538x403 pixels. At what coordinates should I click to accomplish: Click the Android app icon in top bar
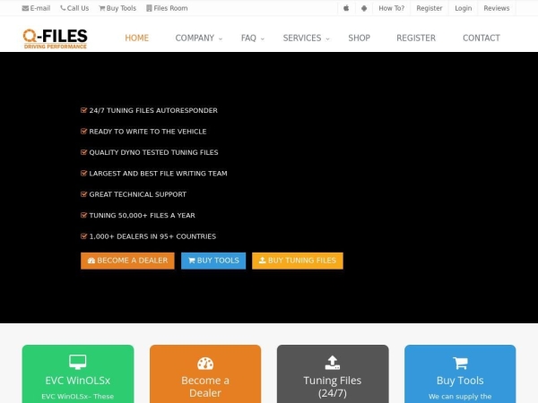(x=364, y=8)
